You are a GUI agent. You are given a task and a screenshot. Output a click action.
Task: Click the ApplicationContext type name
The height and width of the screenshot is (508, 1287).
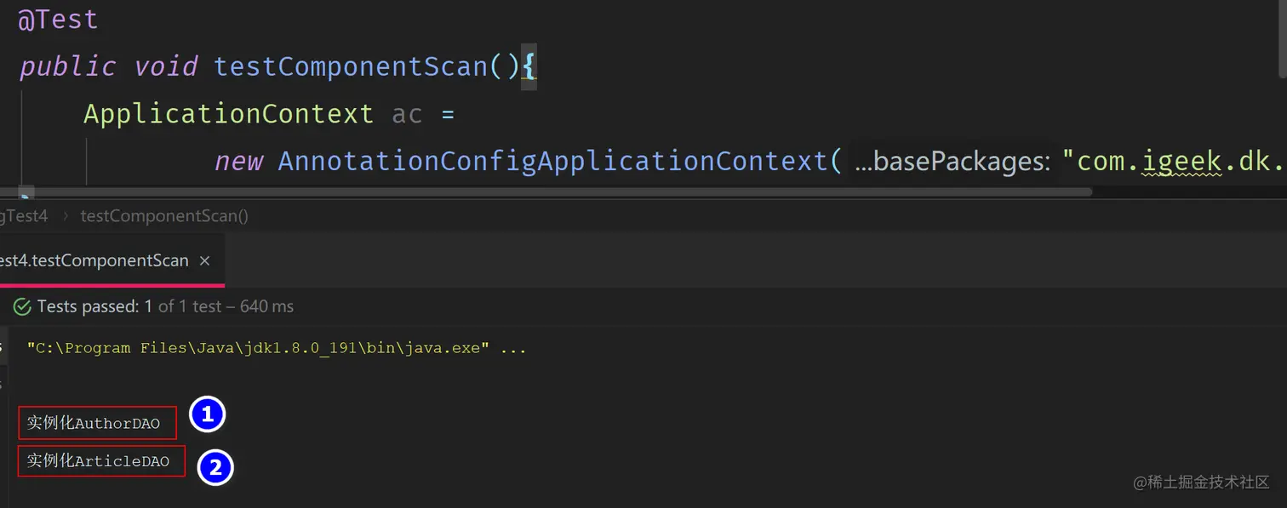coord(228,114)
